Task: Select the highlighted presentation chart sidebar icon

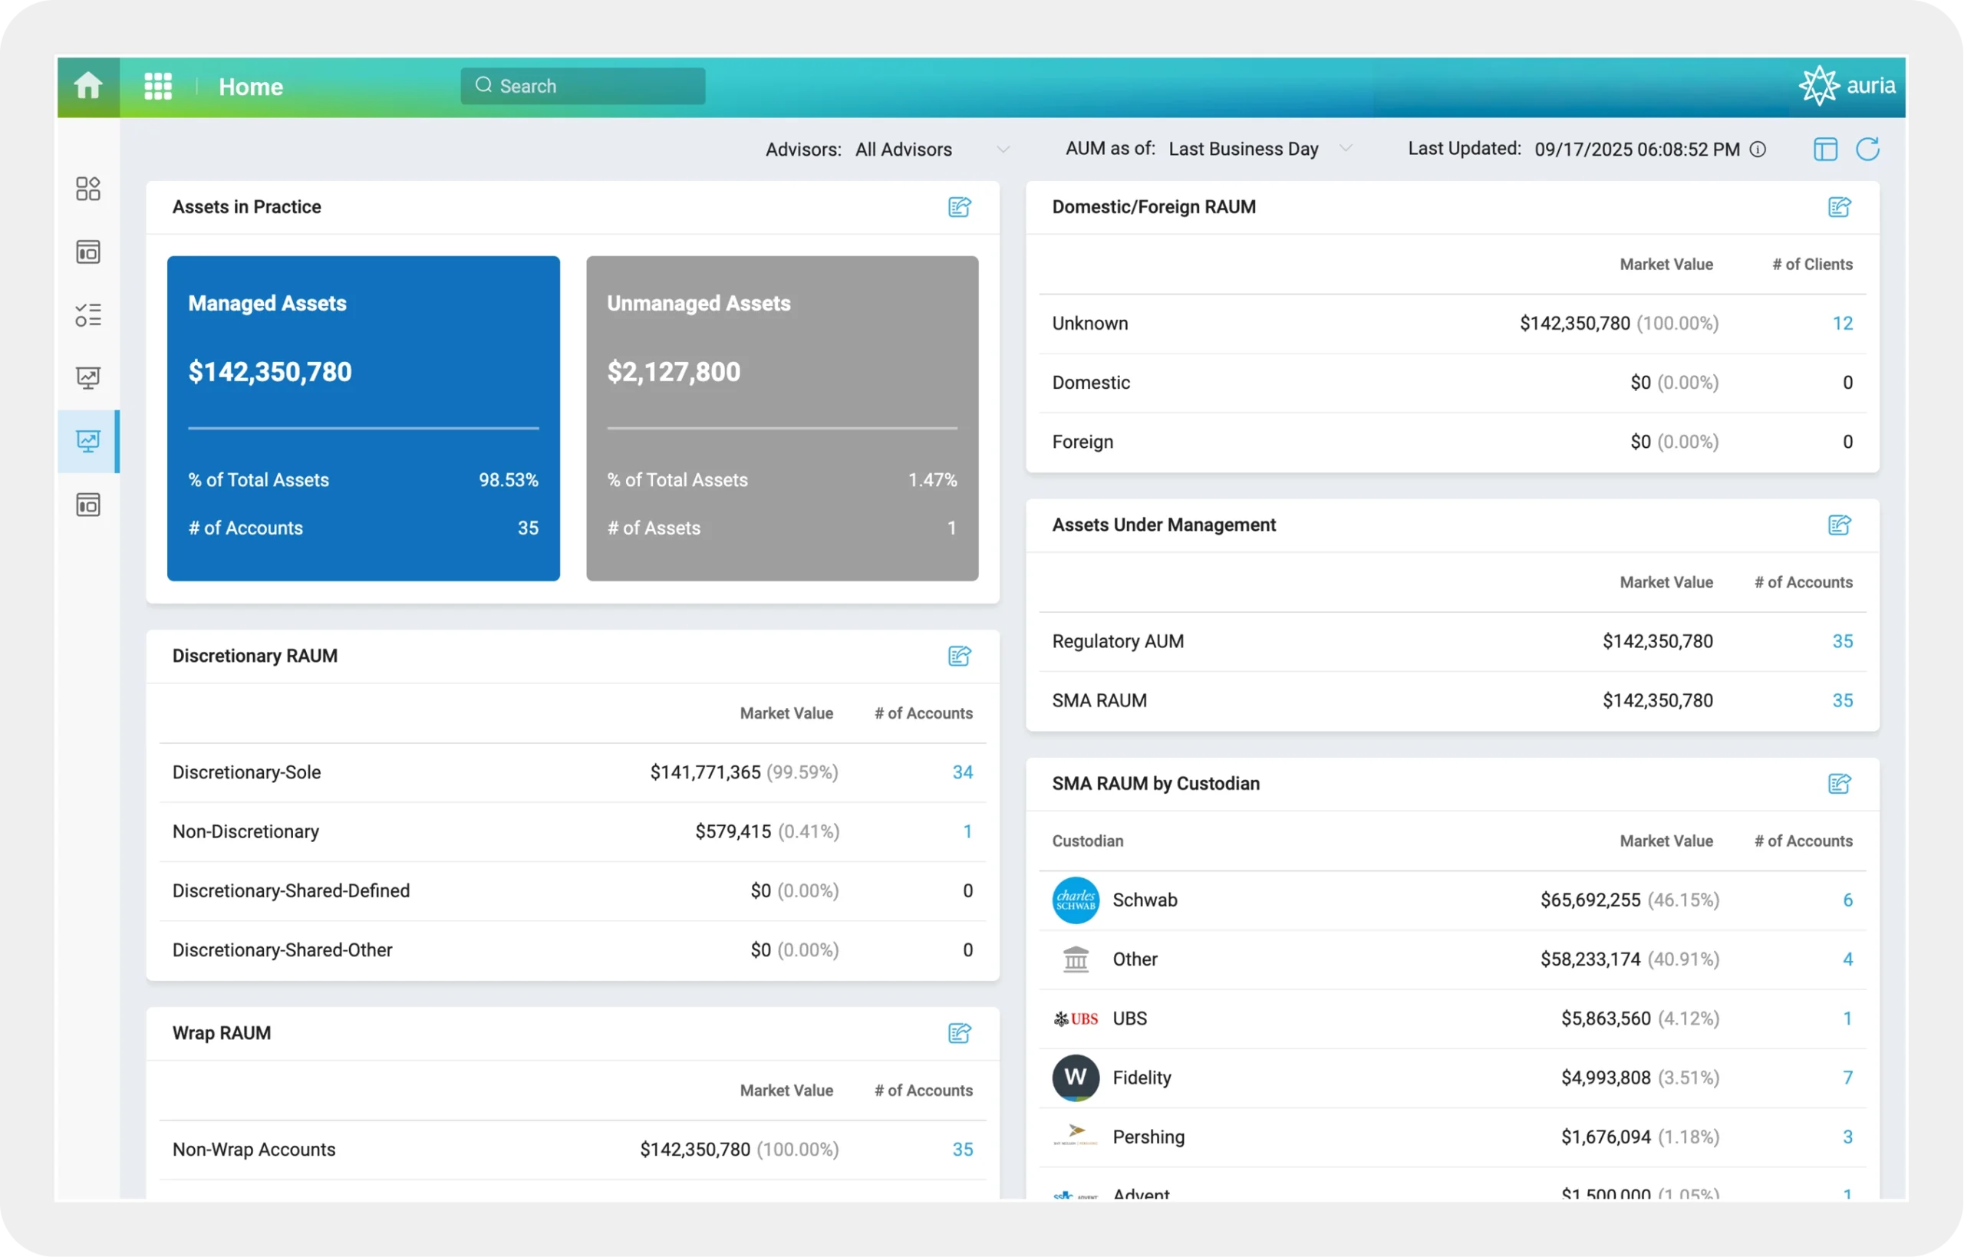Action: [x=88, y=441]
